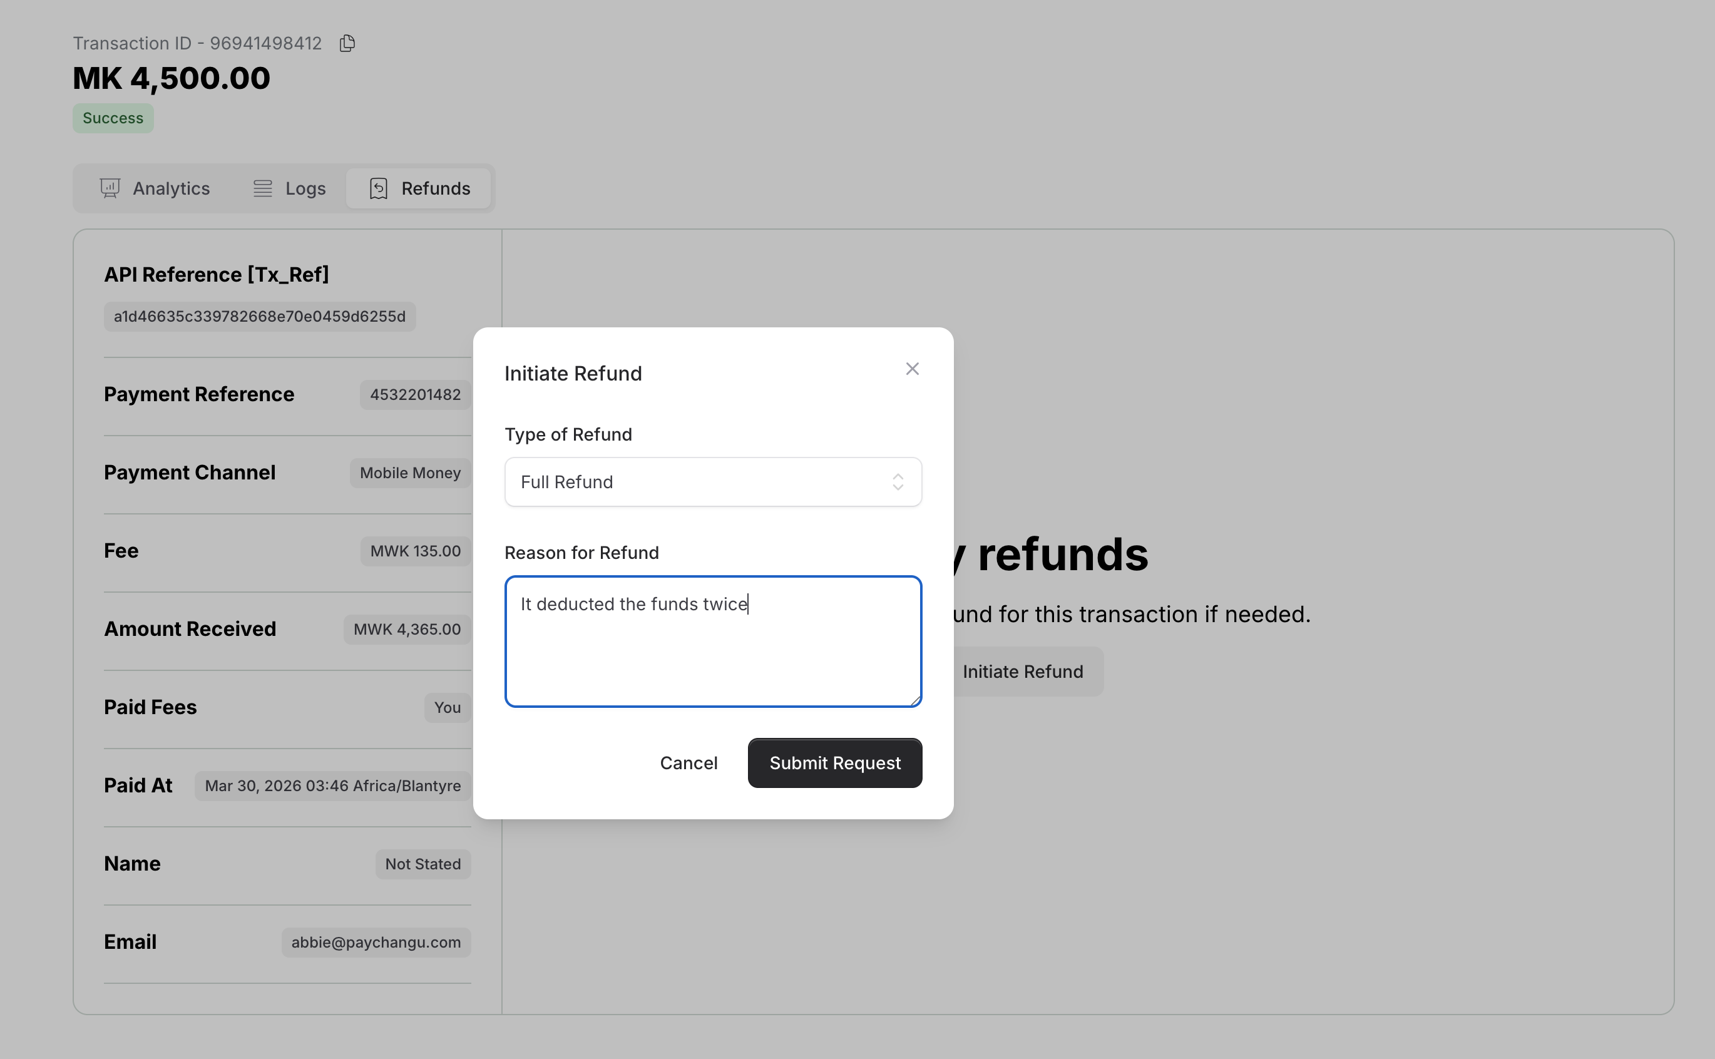This screenshot has height=1059, width=1715.
Task: Click the Refunds receipt icon
Action: pos(378,188)
